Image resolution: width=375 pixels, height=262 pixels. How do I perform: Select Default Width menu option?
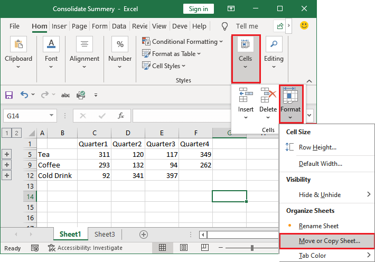(x=327, y=164)
